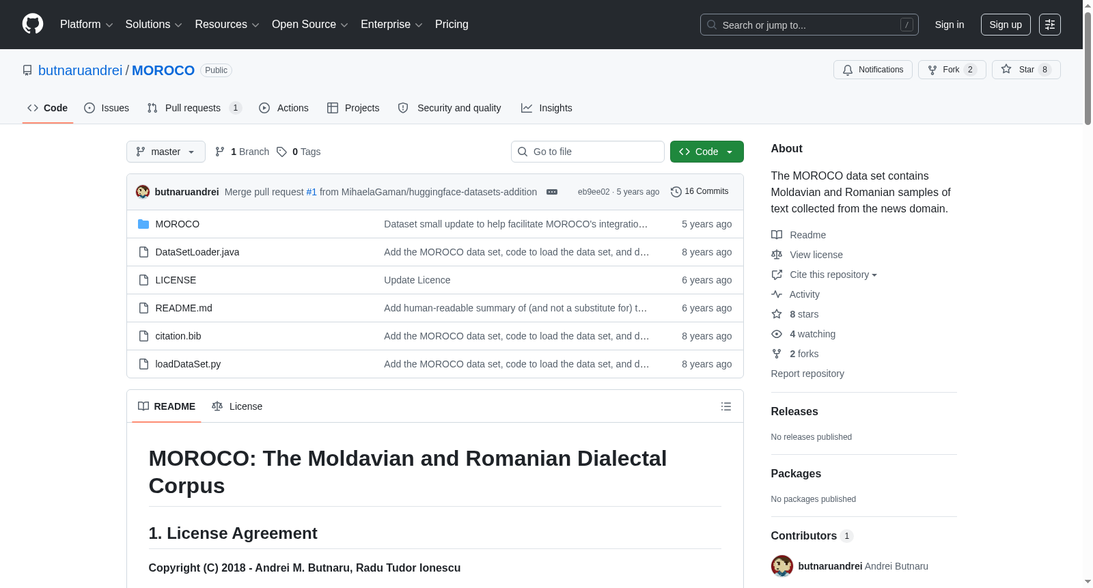View the 4 watching link
The height and width of the screenshot is (588, 1093).
[803, 334]
